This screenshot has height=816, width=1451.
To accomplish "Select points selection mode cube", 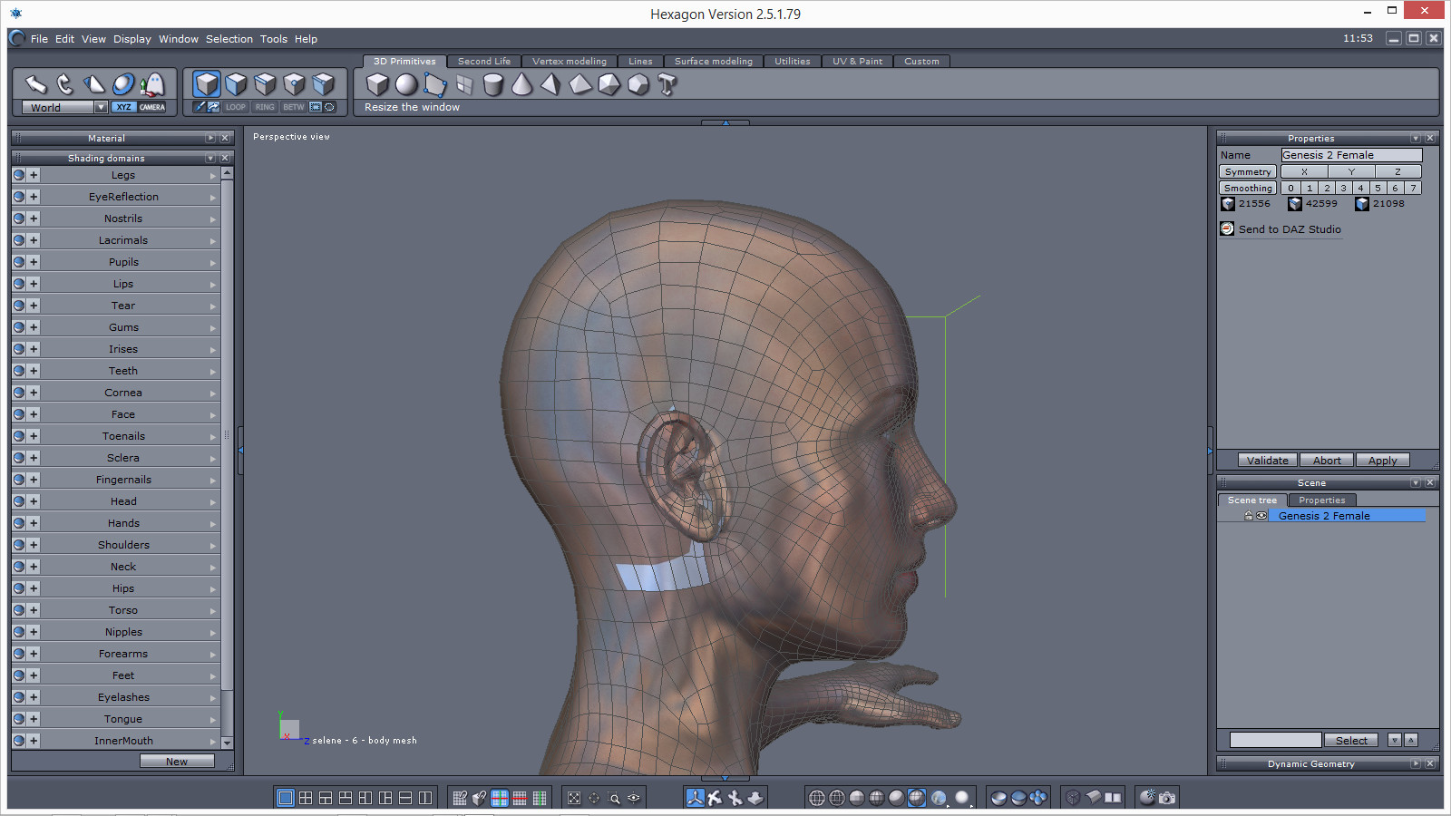I will click(294, 84).
